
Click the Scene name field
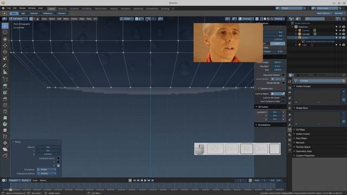tap(291, 8)
